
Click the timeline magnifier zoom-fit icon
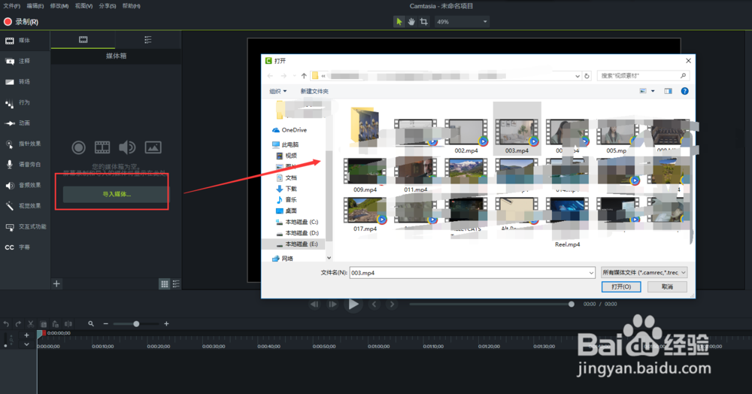pyautogui.click(x=91, y=324)
